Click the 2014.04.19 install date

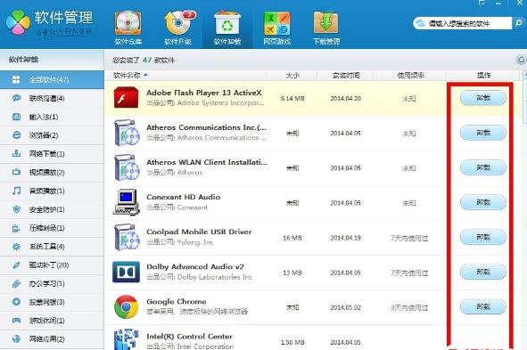click(345, 238)
